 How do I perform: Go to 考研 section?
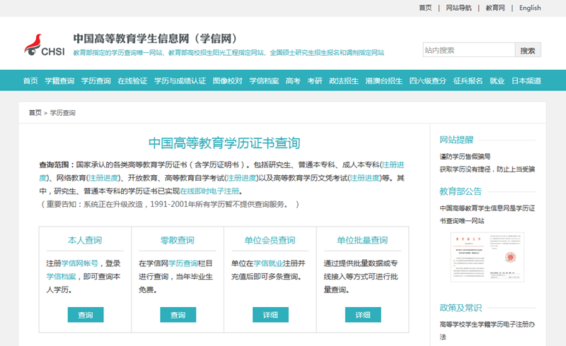314,80
